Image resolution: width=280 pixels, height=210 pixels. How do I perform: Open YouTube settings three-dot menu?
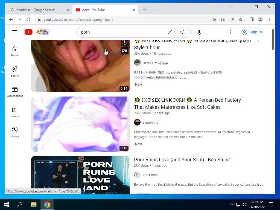point(231,32)
